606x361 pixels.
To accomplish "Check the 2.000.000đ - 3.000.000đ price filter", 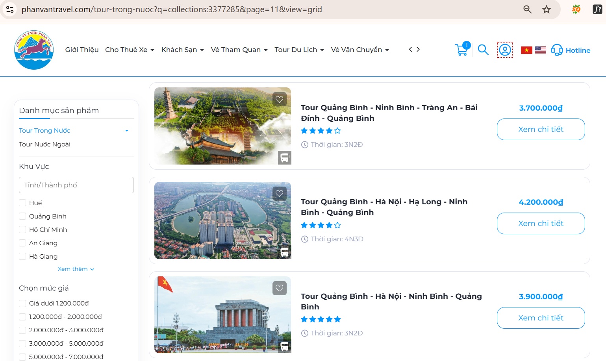I will pos(22,330).
